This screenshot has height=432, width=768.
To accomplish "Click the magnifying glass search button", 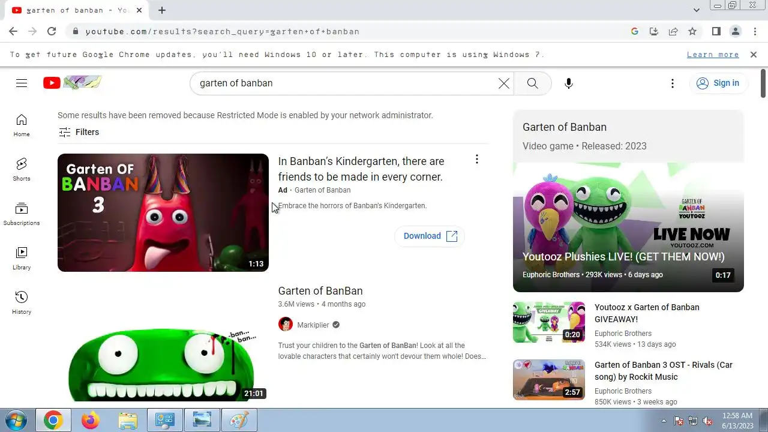I will [x=532, y=83].
